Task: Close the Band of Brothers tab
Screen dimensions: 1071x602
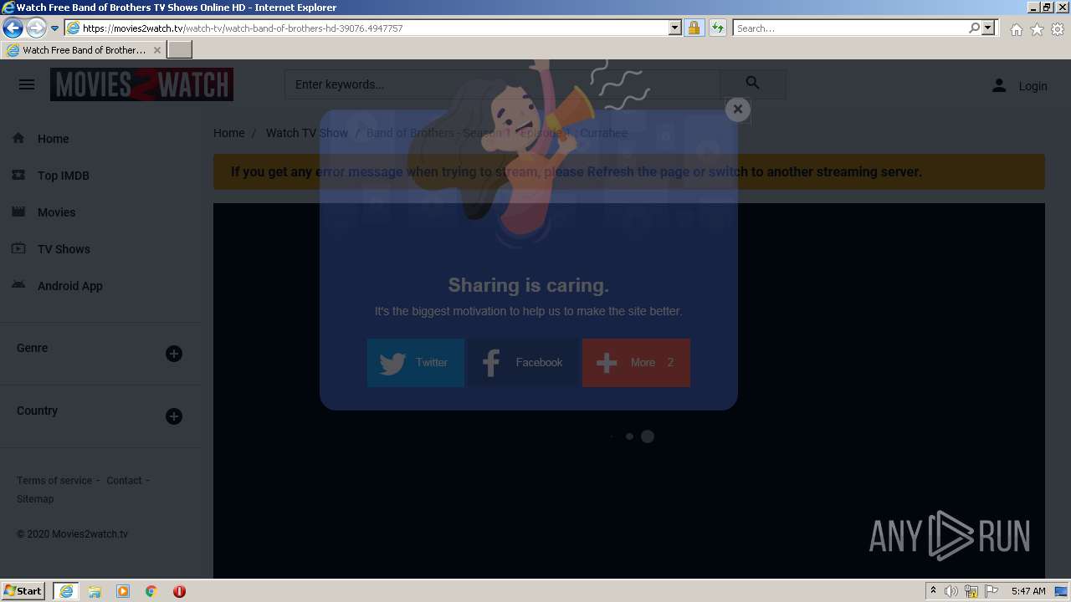Action: (157, 50)
